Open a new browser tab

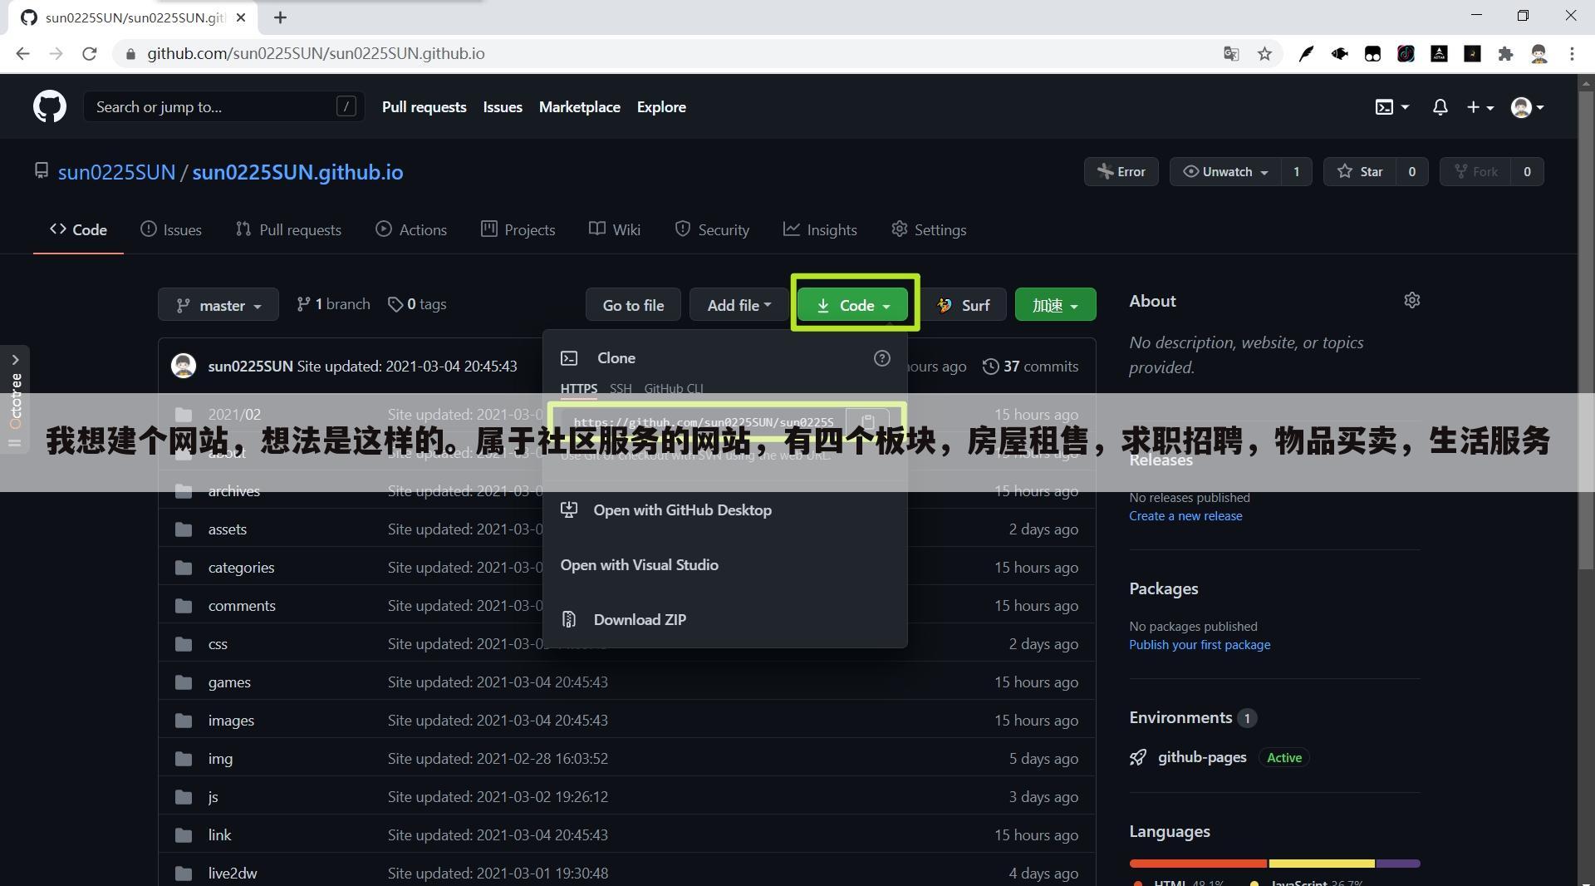coord(280,17)
